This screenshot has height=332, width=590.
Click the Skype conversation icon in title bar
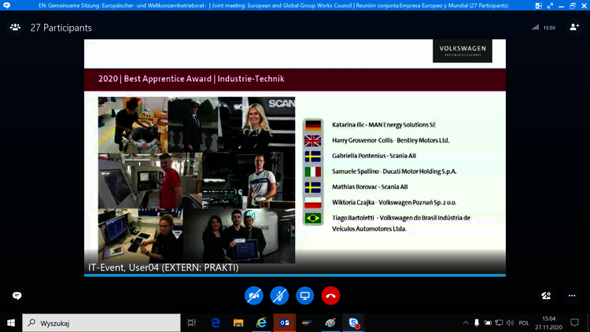pos(6,6)
